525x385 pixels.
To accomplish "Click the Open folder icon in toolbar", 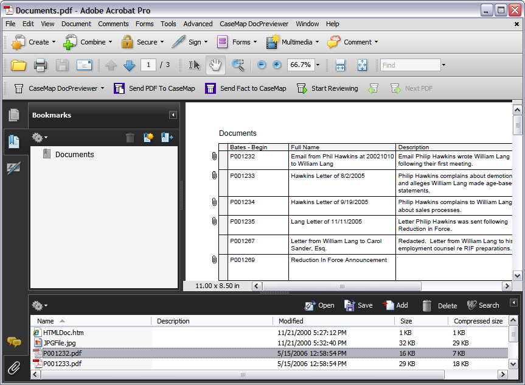I will (19, 65).
